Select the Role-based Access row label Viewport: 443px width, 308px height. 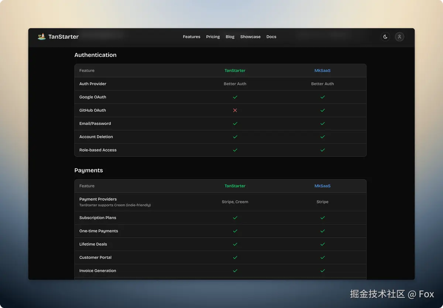(x=98, y=150)
